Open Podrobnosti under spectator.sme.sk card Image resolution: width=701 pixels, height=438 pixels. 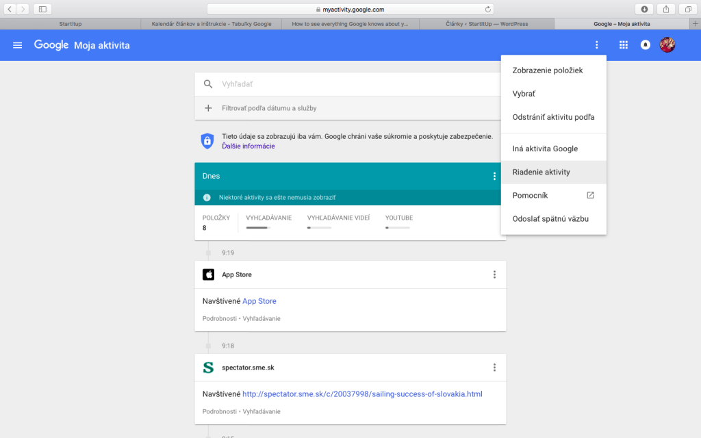(220, 411)
